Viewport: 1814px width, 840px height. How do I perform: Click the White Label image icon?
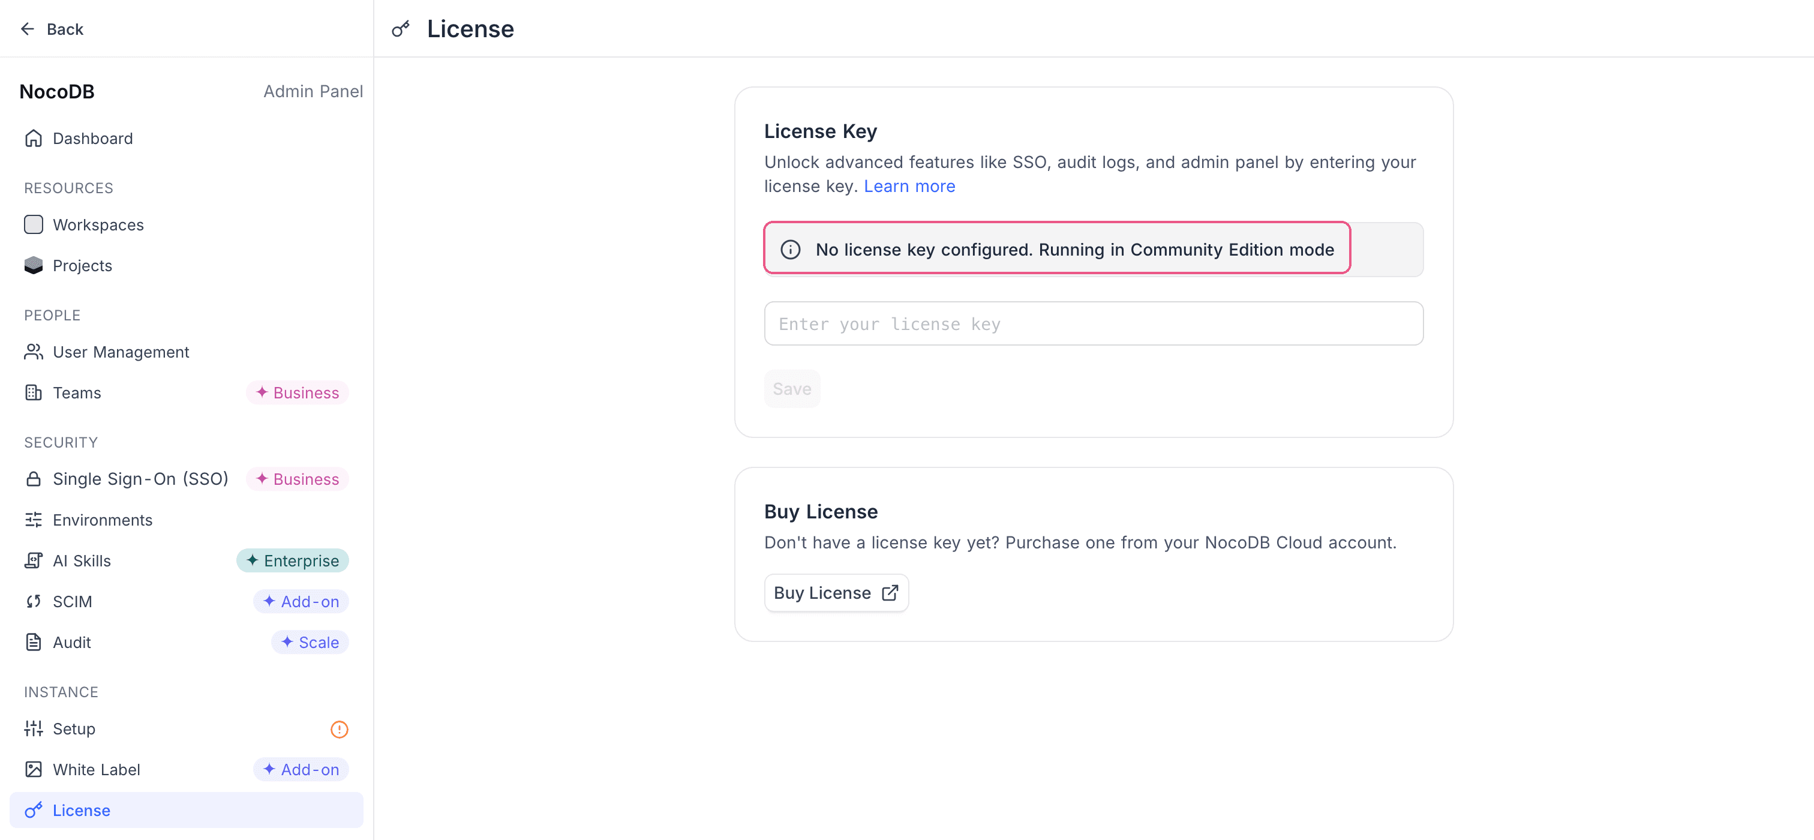(33, 770)
